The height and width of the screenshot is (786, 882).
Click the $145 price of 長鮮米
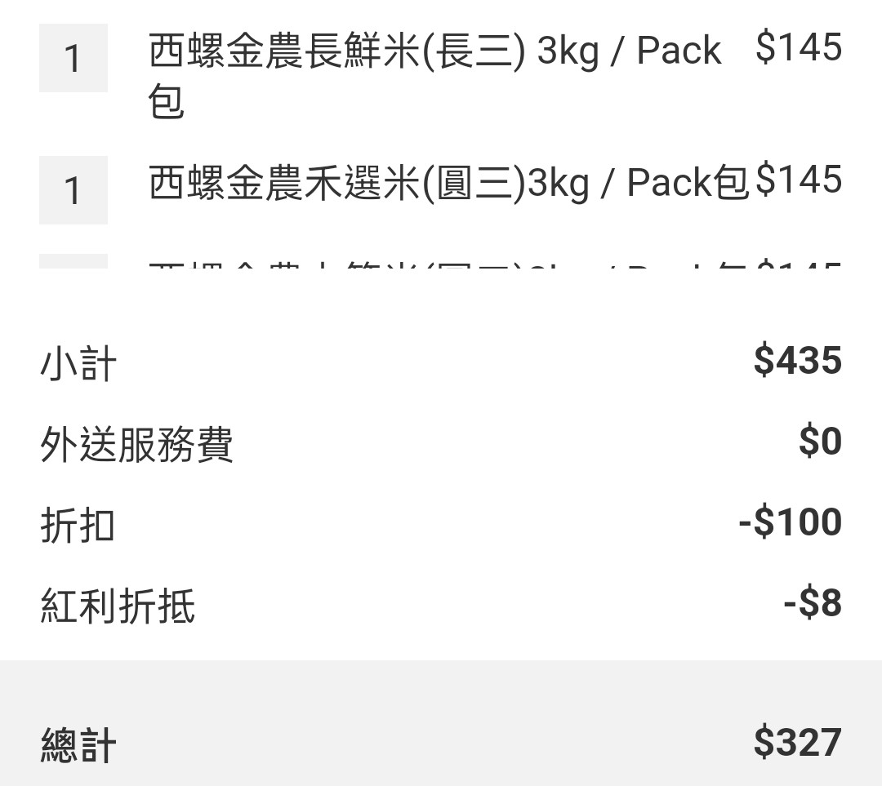[798, 47]
